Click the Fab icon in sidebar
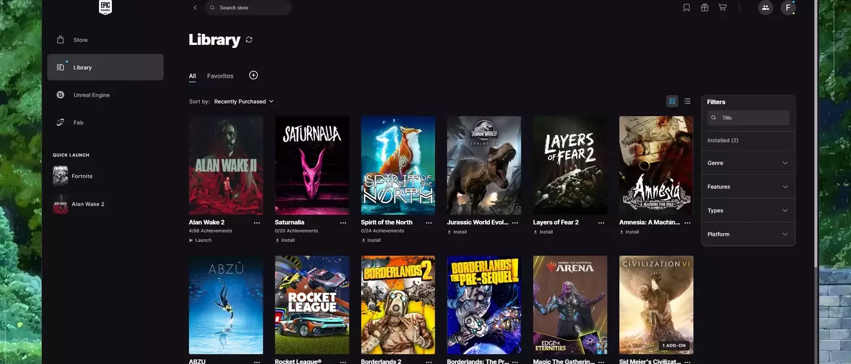This screenshot has width=851, height=364. [x=60, y=123]
